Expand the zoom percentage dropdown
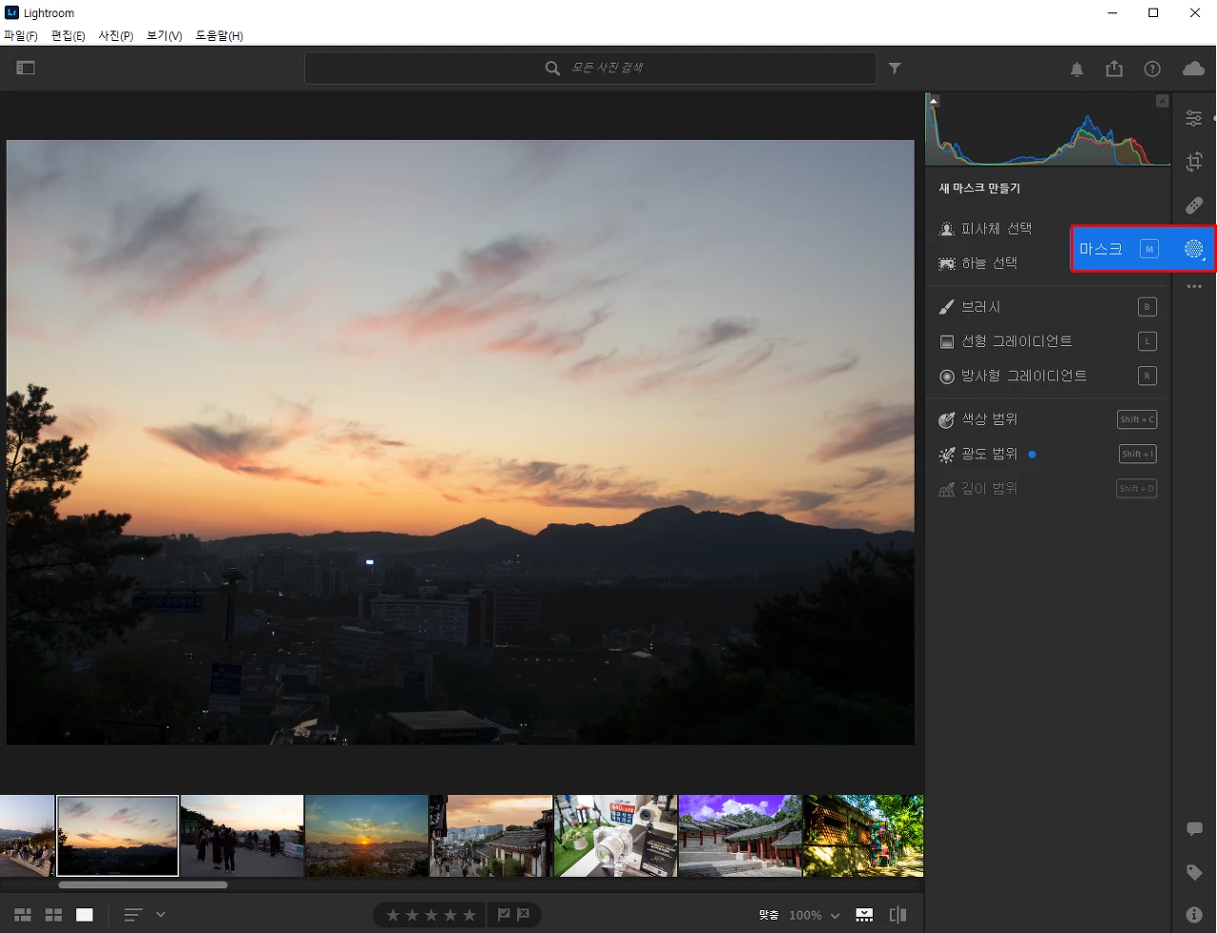Image resolution: width=1217 pixels, height=933 pixels. tap(835, 916)
